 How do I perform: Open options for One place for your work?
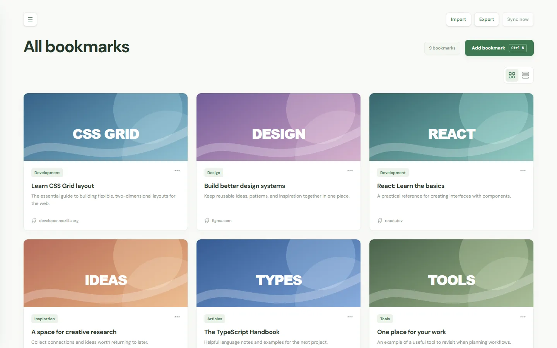[523, 317]
